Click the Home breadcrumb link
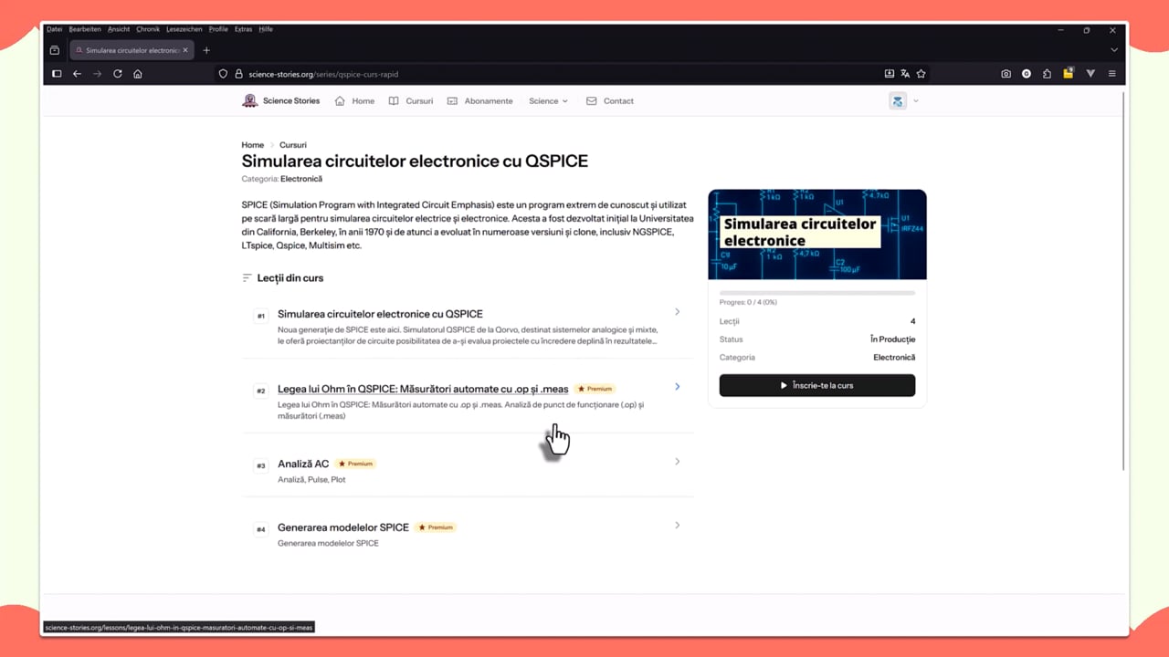1169x657 pixels. pos(253,145)
